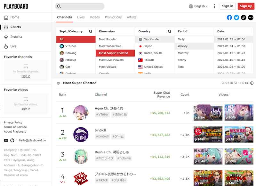Select date 2022.01.17 ~ 01.23
Screen dimensions: 256x186
[x=234, y=53]
